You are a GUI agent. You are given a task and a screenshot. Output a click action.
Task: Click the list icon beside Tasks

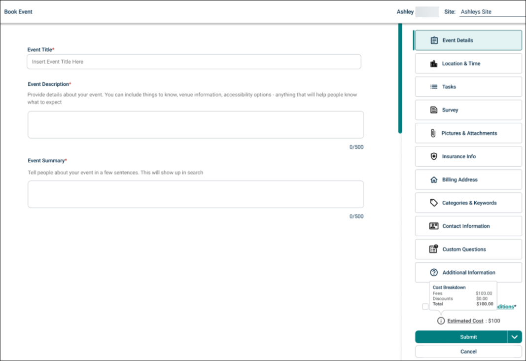434,87
